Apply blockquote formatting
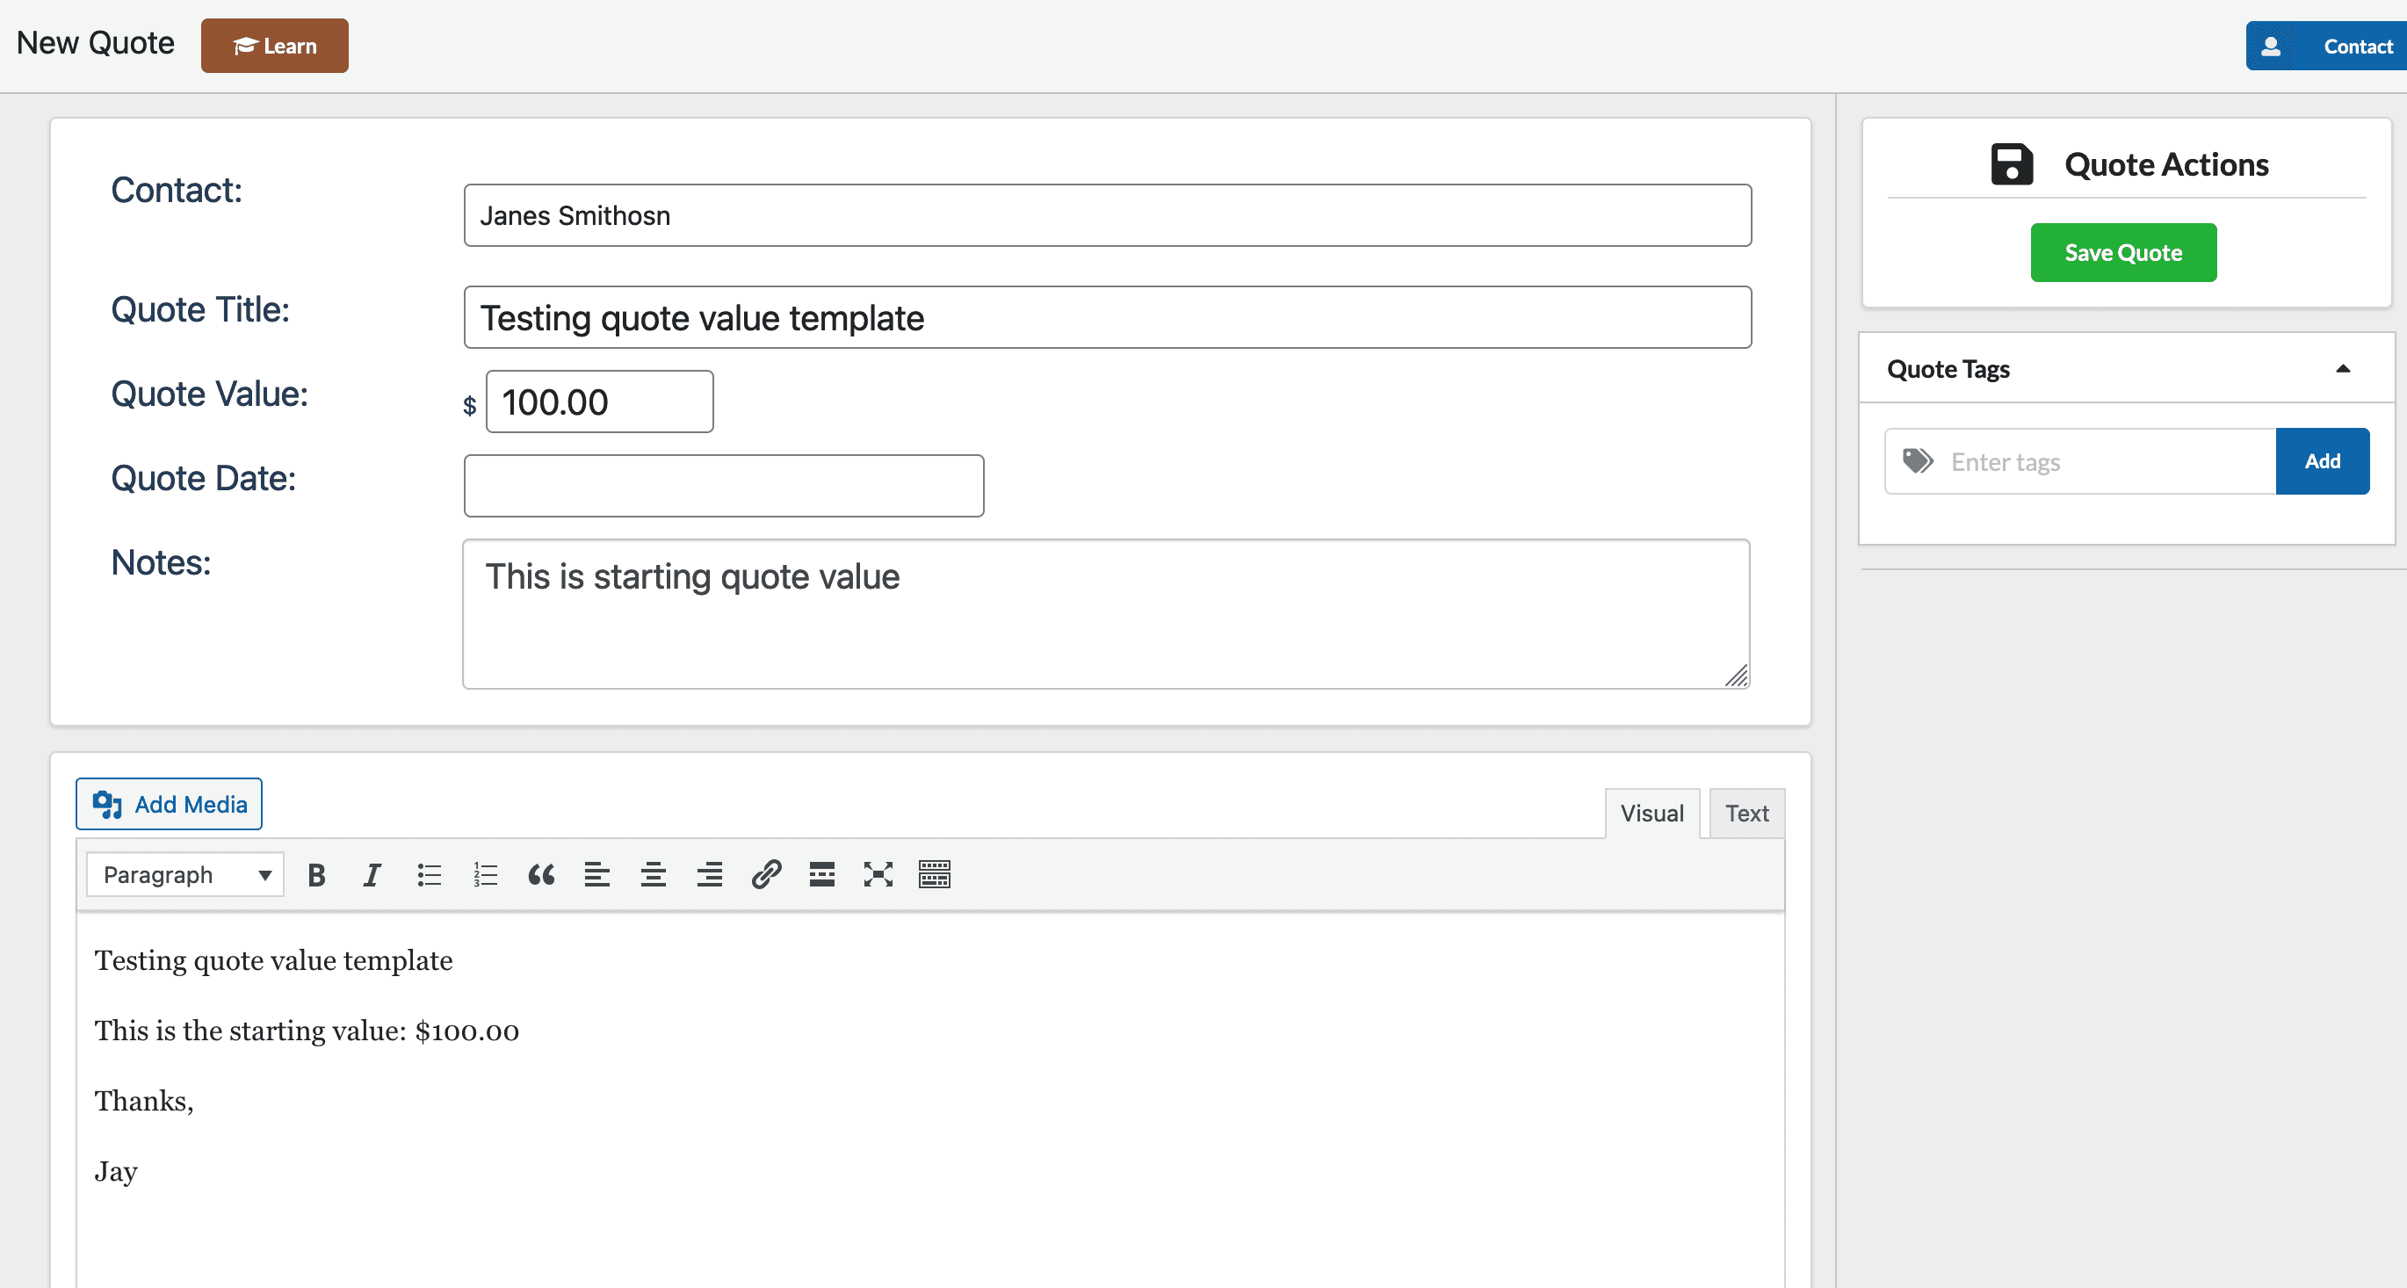Image resolution: width=2407 pixels, height=1288 pixels. point(541,875)
